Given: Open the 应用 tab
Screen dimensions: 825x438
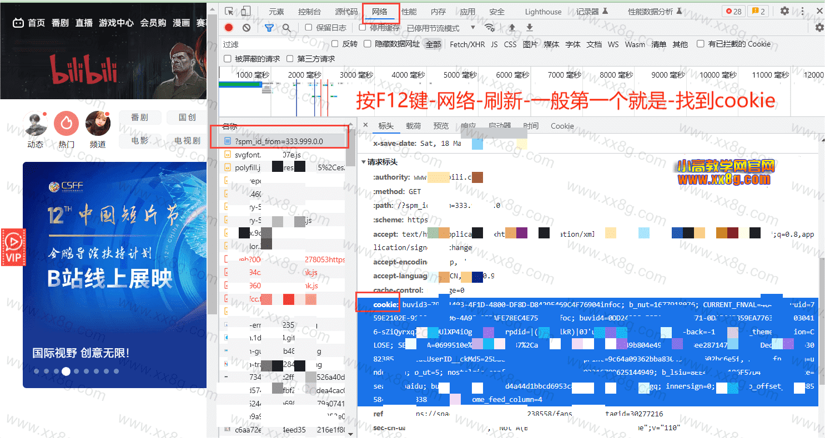Looking at the screenshot, I should [467, 12].
